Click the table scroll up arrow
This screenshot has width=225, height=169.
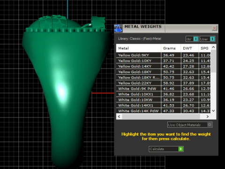(213, 47)
